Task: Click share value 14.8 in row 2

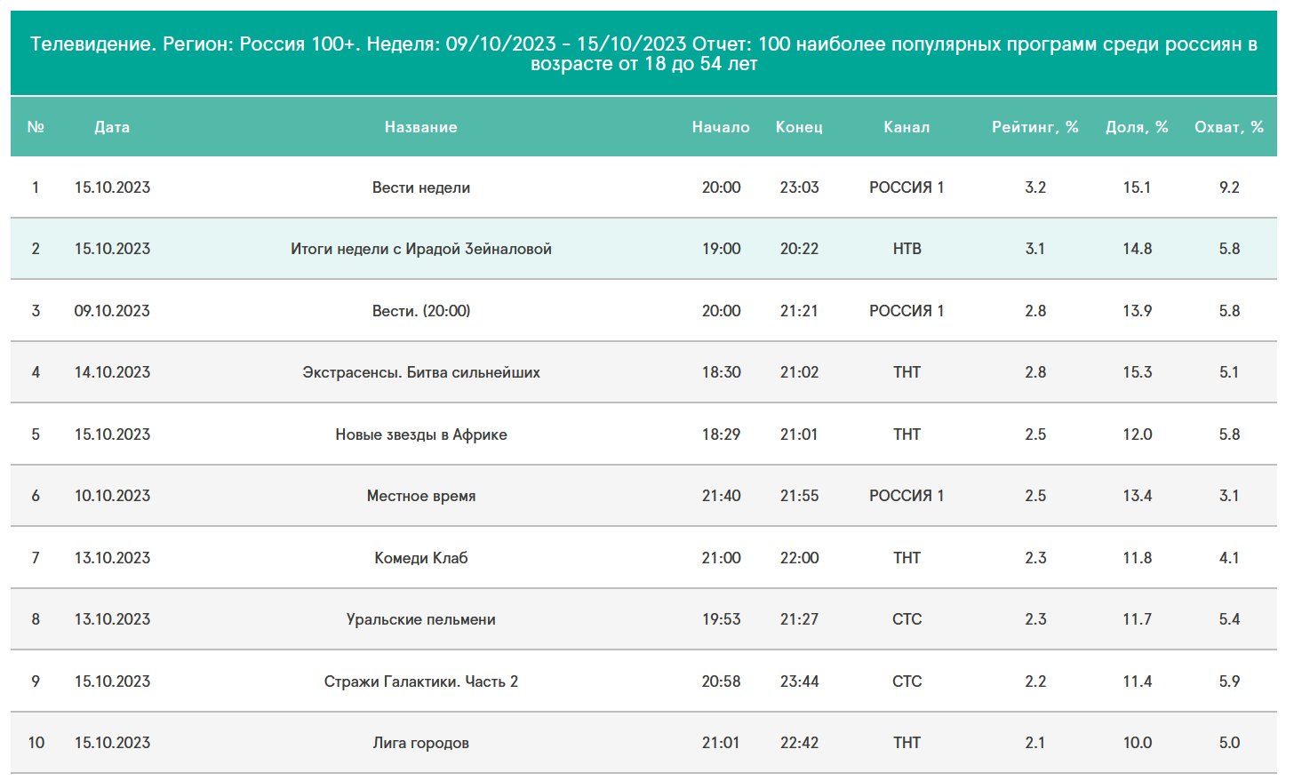Action: point(1137,249)
